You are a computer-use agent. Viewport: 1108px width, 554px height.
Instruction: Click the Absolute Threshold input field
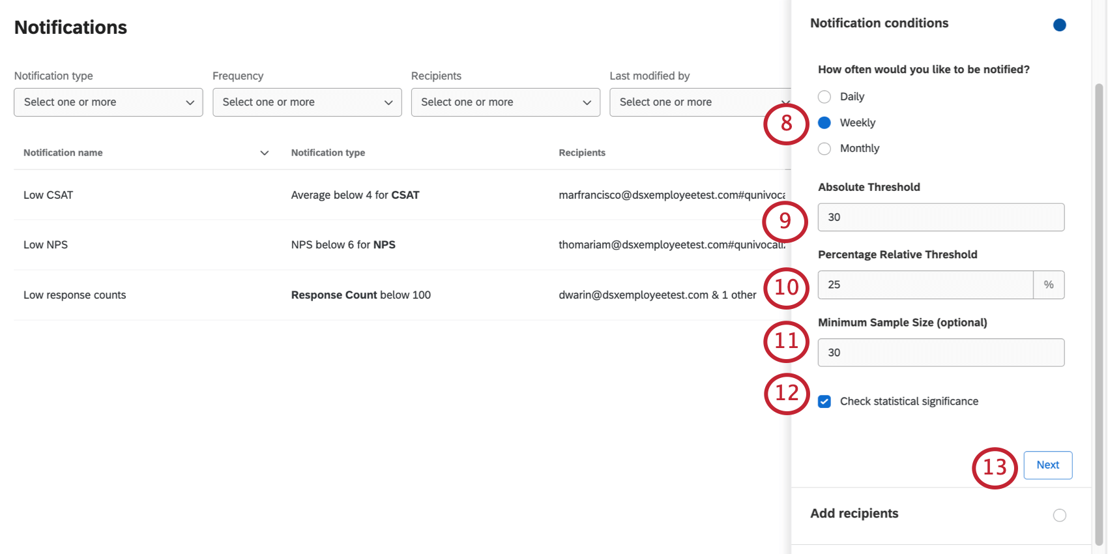(940, 217)
